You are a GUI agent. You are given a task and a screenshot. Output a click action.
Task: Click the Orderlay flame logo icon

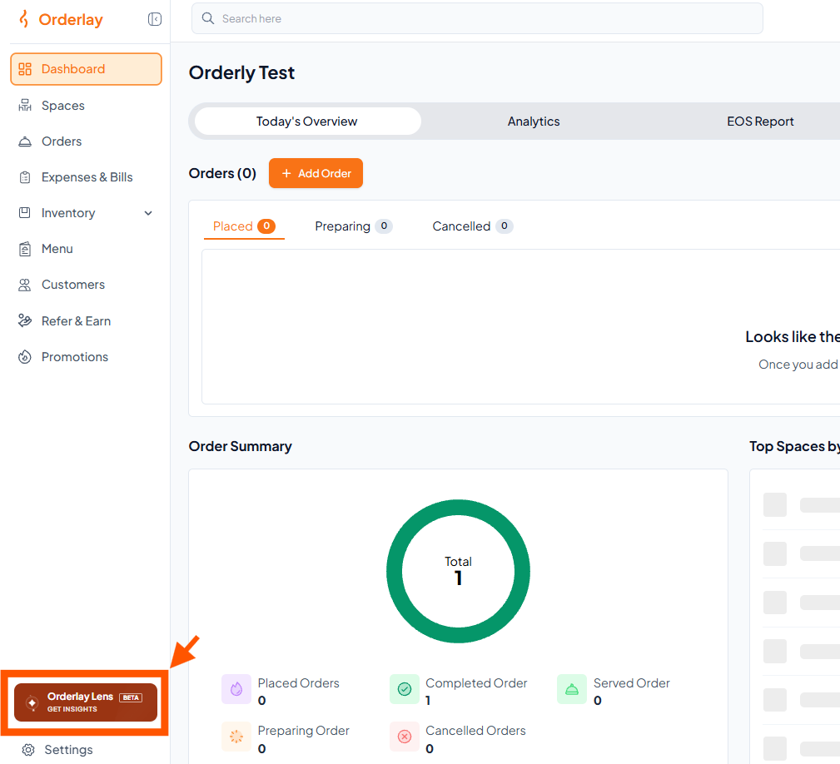pos(23,19)
